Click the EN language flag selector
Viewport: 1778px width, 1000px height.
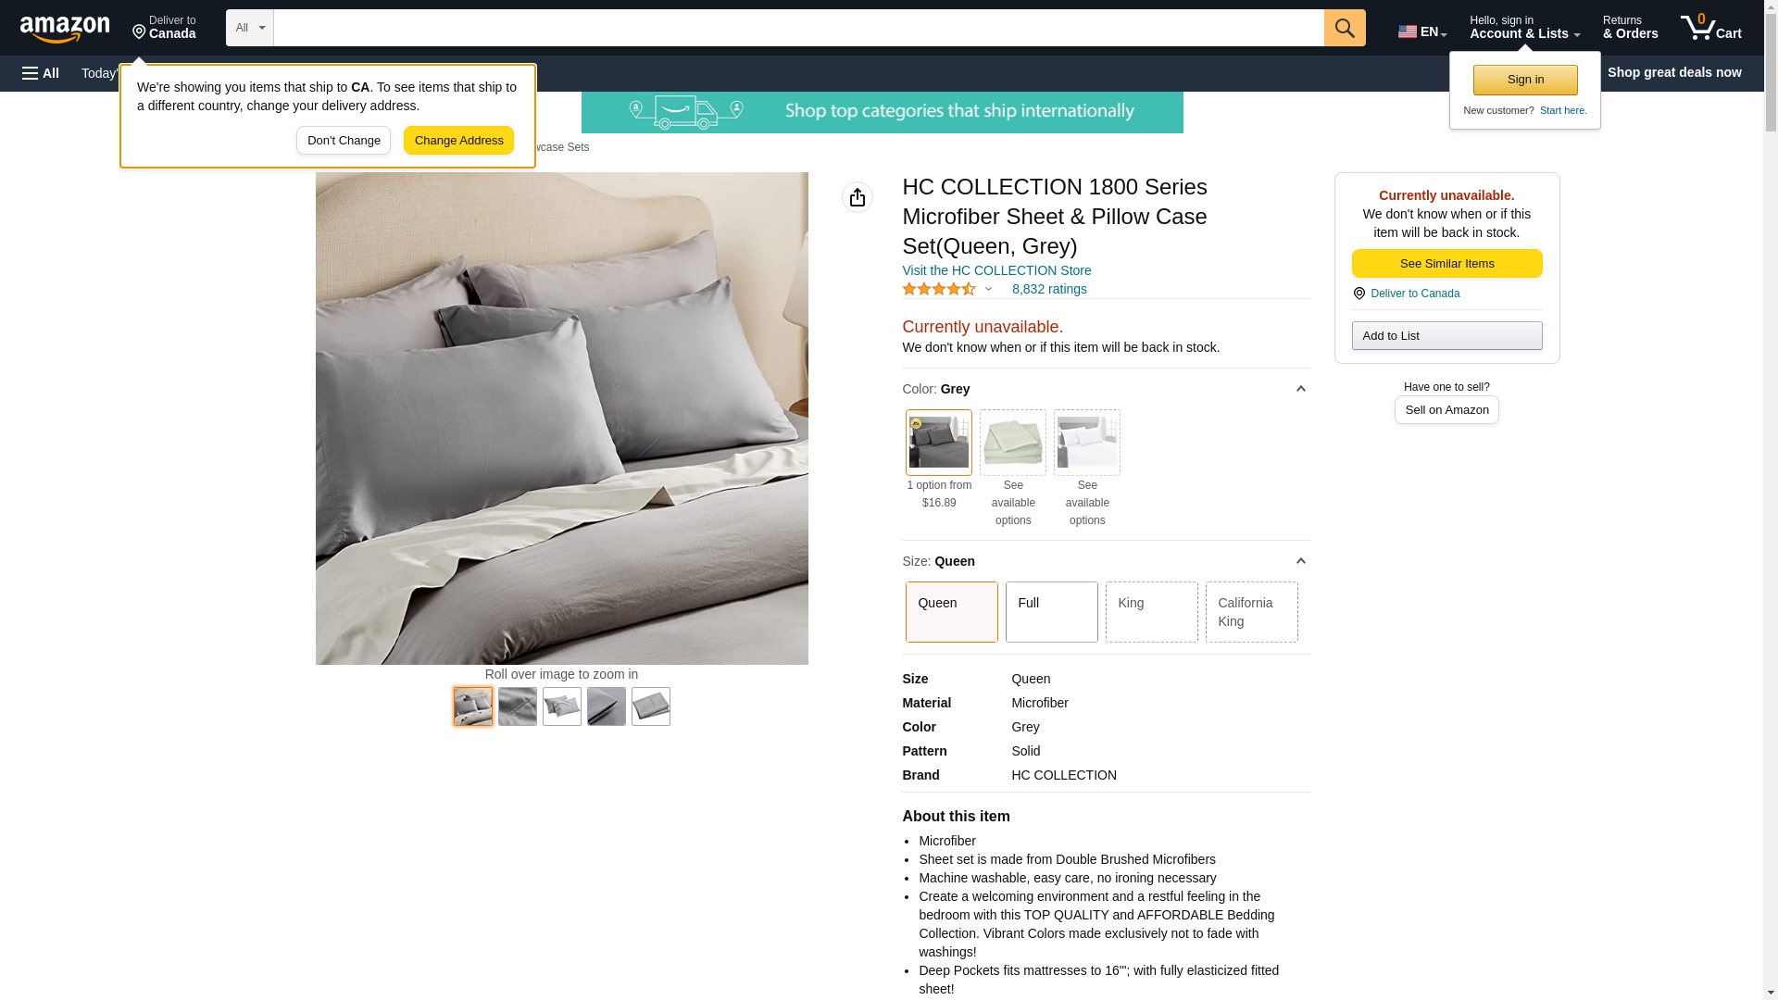click(x=1422, y=31)
